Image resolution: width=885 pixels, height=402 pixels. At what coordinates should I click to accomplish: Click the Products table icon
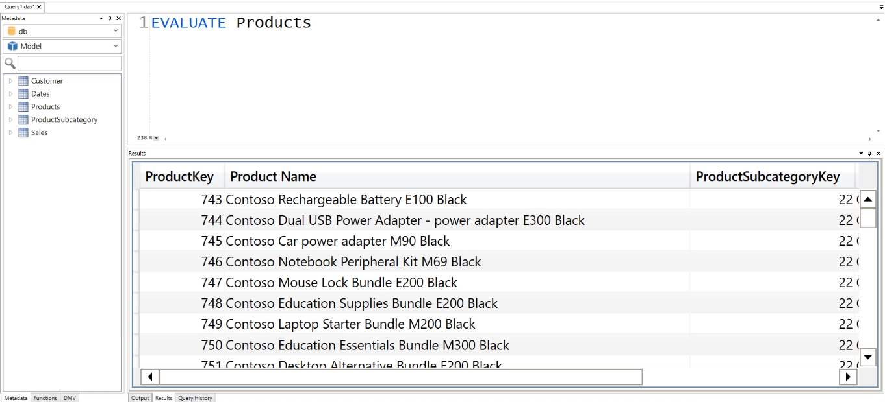click(x=23, y=107)
